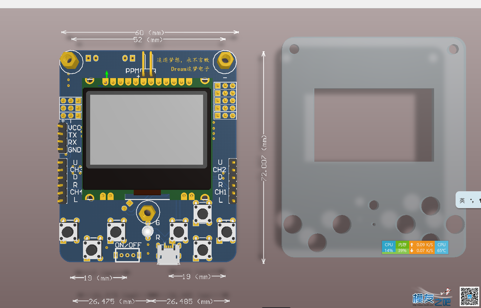The width and height of the screenshot is (481, 308).
Task: Click the ON/OFF slide switch component
Action: click(127, 255)
